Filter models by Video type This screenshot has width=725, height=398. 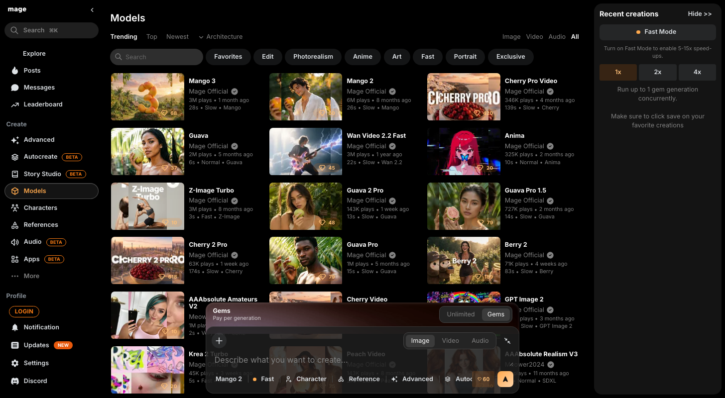click(x=535, y=37)
